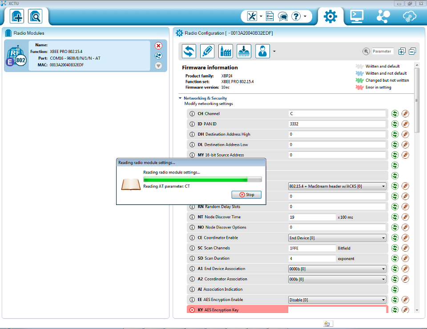Open the A2 Coordinator Association dropdown

[x=337, y=279]
